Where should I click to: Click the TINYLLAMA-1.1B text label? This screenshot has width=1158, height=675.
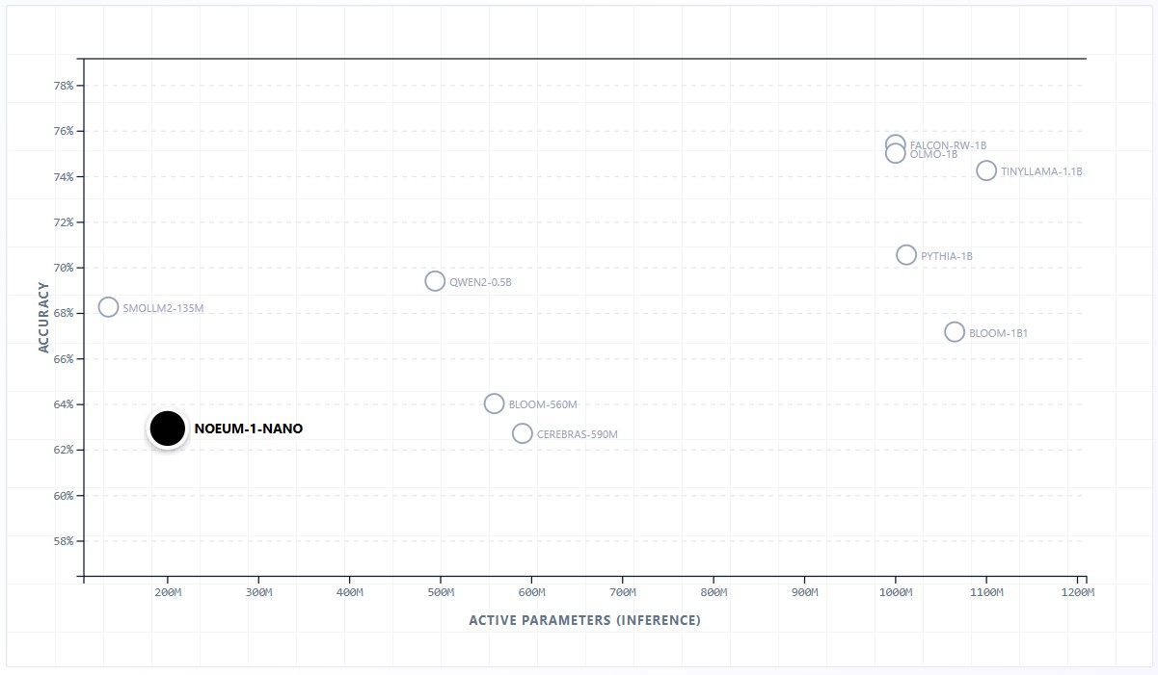pos(1041,171)
